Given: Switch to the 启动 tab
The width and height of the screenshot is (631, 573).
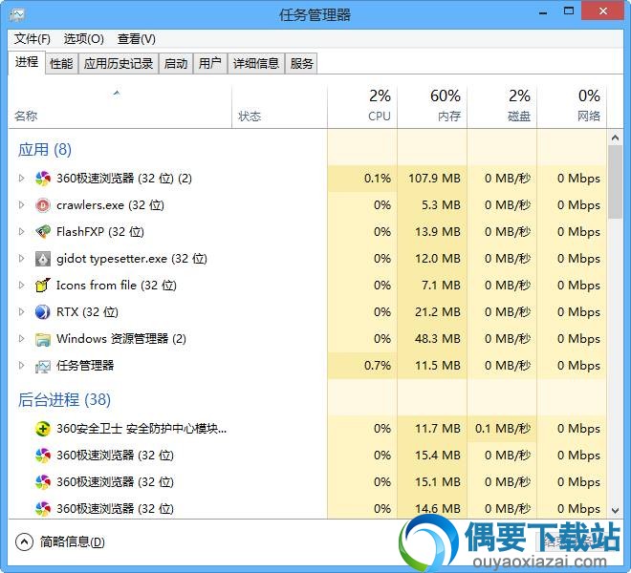Looking at the screenshot, I should pyautogui.click(x=176, y=64).
